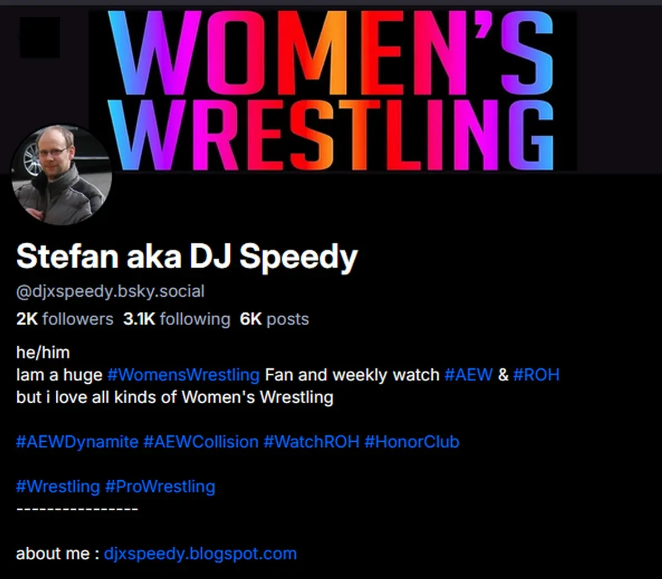Viewport: 662px width, 579px height.
Task: Open the #WatchROH hashtag
Action: [312, 442]
